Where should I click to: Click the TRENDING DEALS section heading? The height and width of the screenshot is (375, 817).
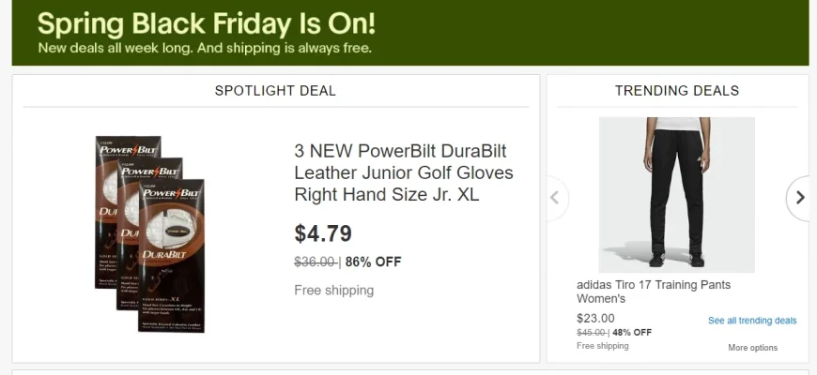pos(677,91)
